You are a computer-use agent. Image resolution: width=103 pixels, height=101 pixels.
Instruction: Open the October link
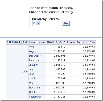(33, 92)
